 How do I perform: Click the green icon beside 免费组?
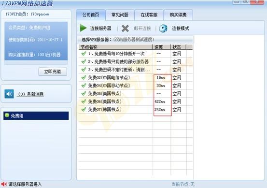tap(7, 116)
